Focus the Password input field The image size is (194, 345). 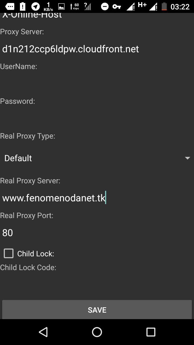[97, 118]
